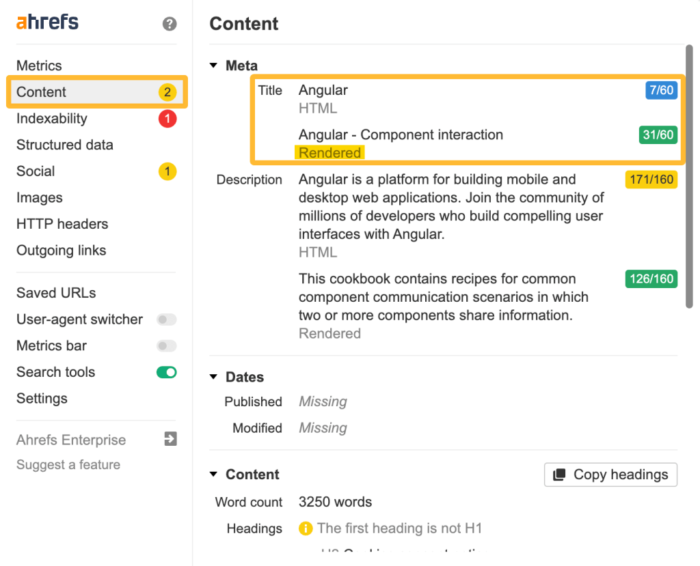Turn on the Metrics bar toggle
Screen dimensions: 700x566
pyautogui.click(x=167, y=346)
